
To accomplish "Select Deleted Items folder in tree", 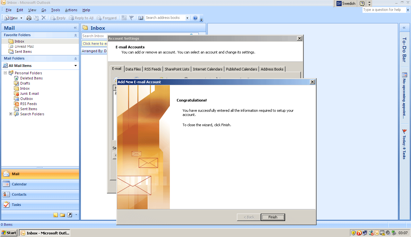I will pyautogui.click(x=31, y=78).
